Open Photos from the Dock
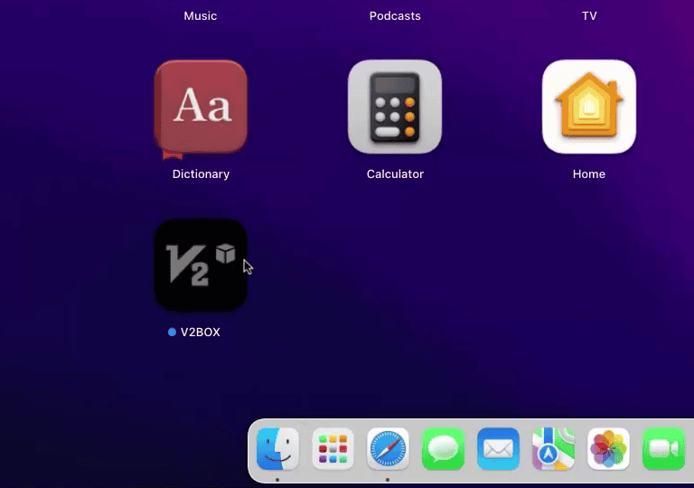 (x=608, y=449)
